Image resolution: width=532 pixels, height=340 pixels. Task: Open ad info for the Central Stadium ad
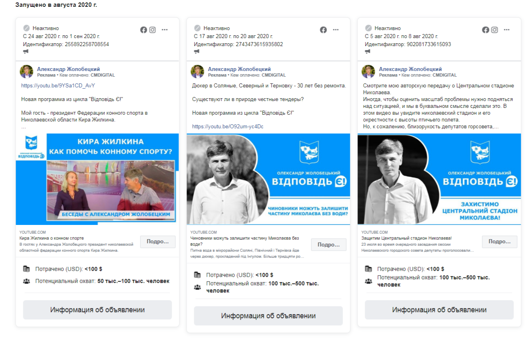point(439,310)
